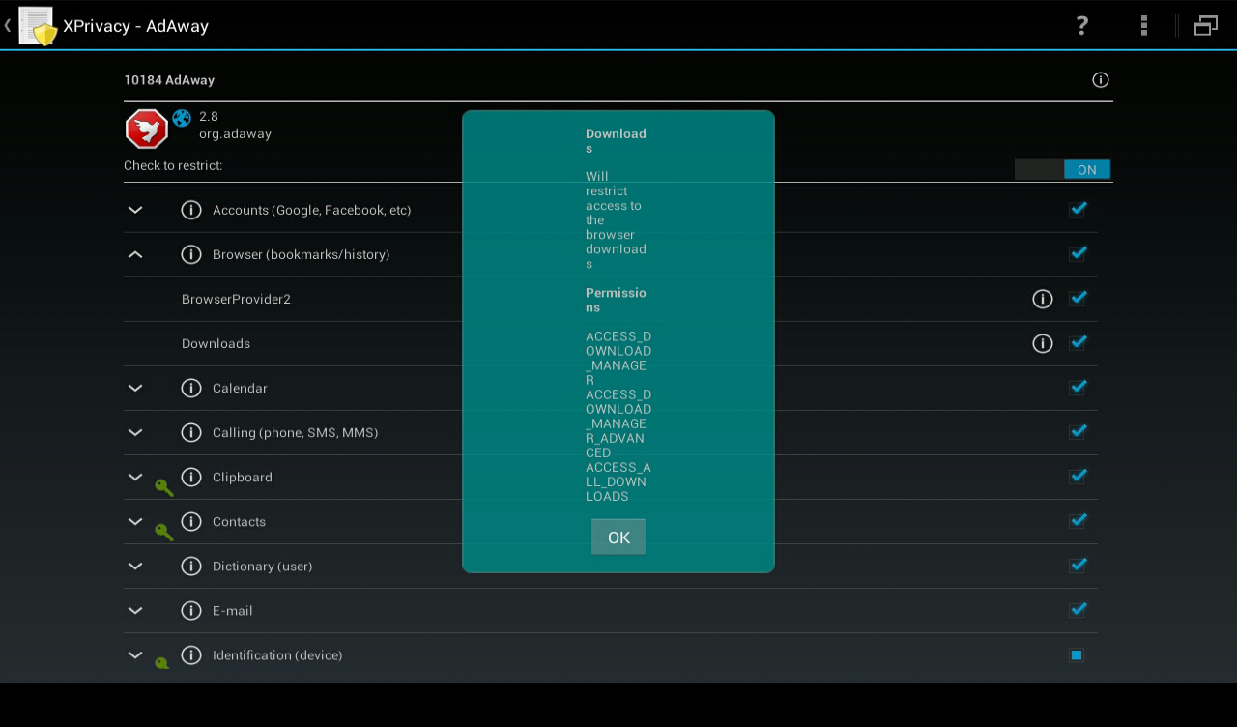Tap the Accounts (Google, Facebook, etc) label
1237x727 pixels.
(311, 210)
